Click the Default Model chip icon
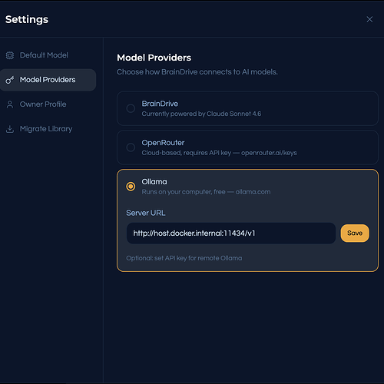Screen dimensions: 384x384 [10, 55]
